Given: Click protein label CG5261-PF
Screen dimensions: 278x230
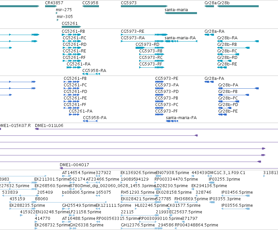Looking at the screenshot, I should pos(75,105).
